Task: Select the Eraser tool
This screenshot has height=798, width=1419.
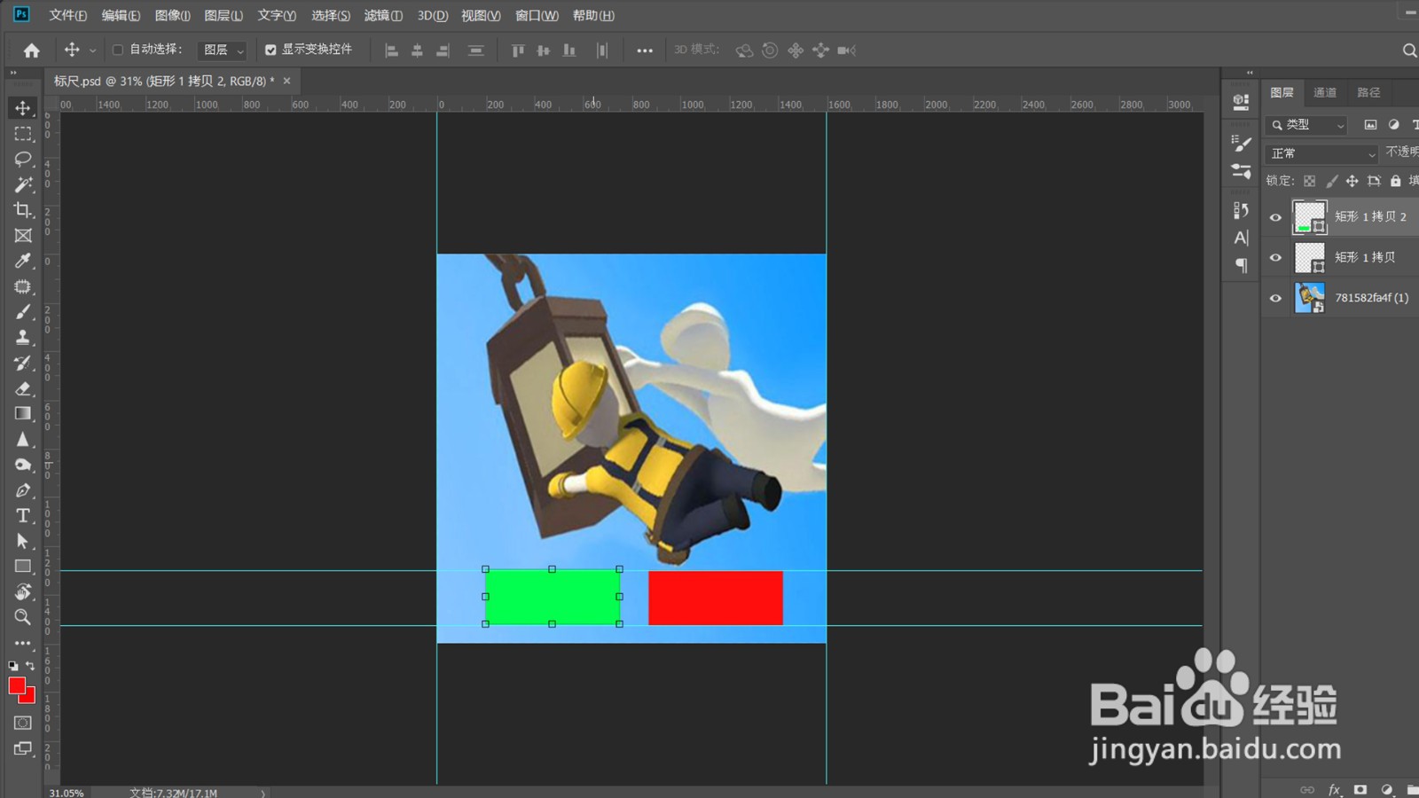Action: [x=23, y=388]
